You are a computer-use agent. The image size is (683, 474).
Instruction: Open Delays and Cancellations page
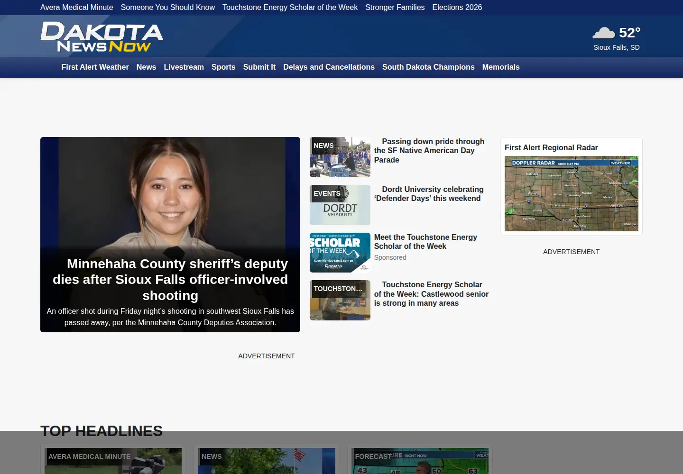tap(329, 67)
